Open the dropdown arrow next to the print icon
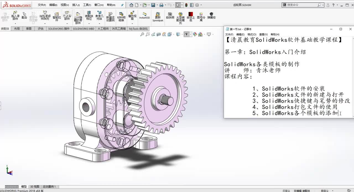Viewport: 354px width, 192px height. coord(165,5)
